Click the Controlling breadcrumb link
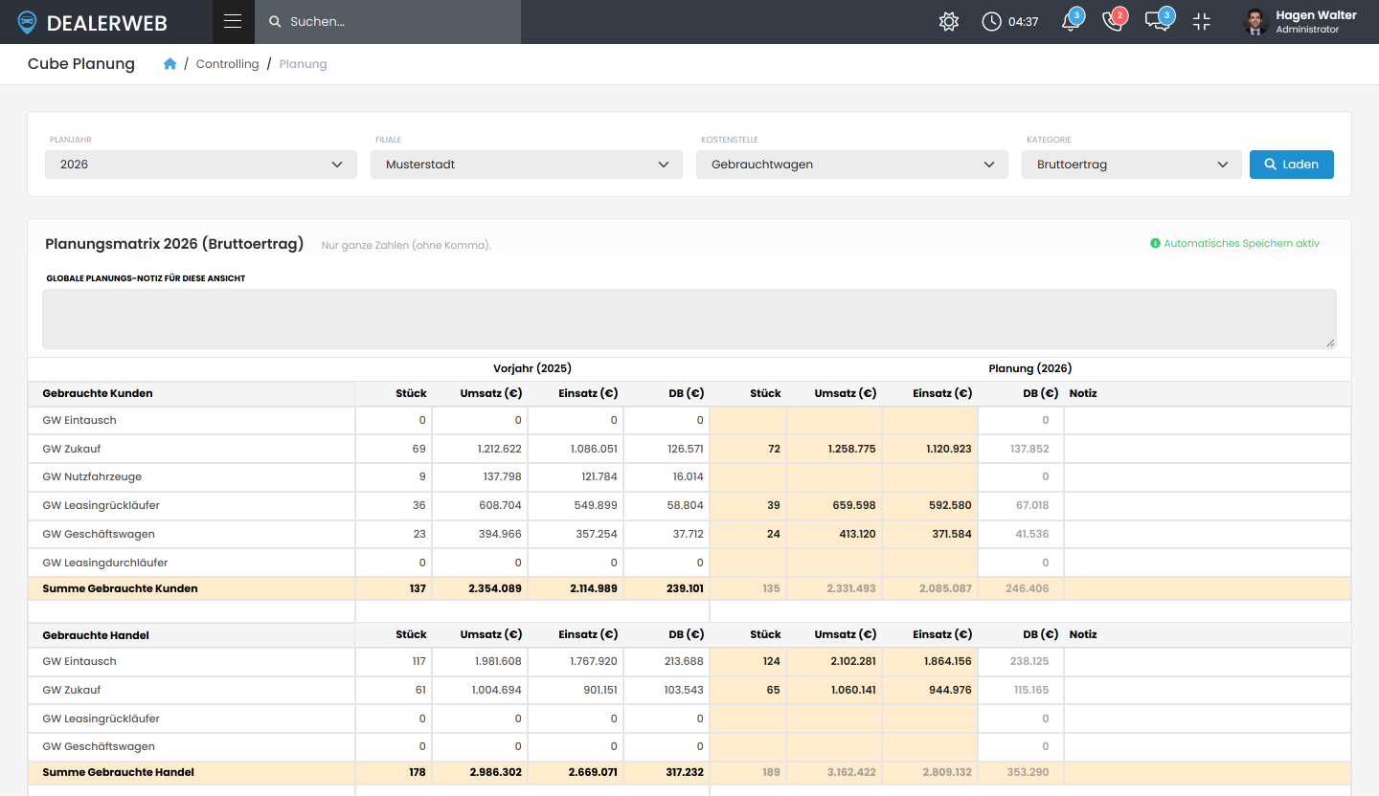The width and height of the screenshot is (1379, 796). (x=227, y=64)
